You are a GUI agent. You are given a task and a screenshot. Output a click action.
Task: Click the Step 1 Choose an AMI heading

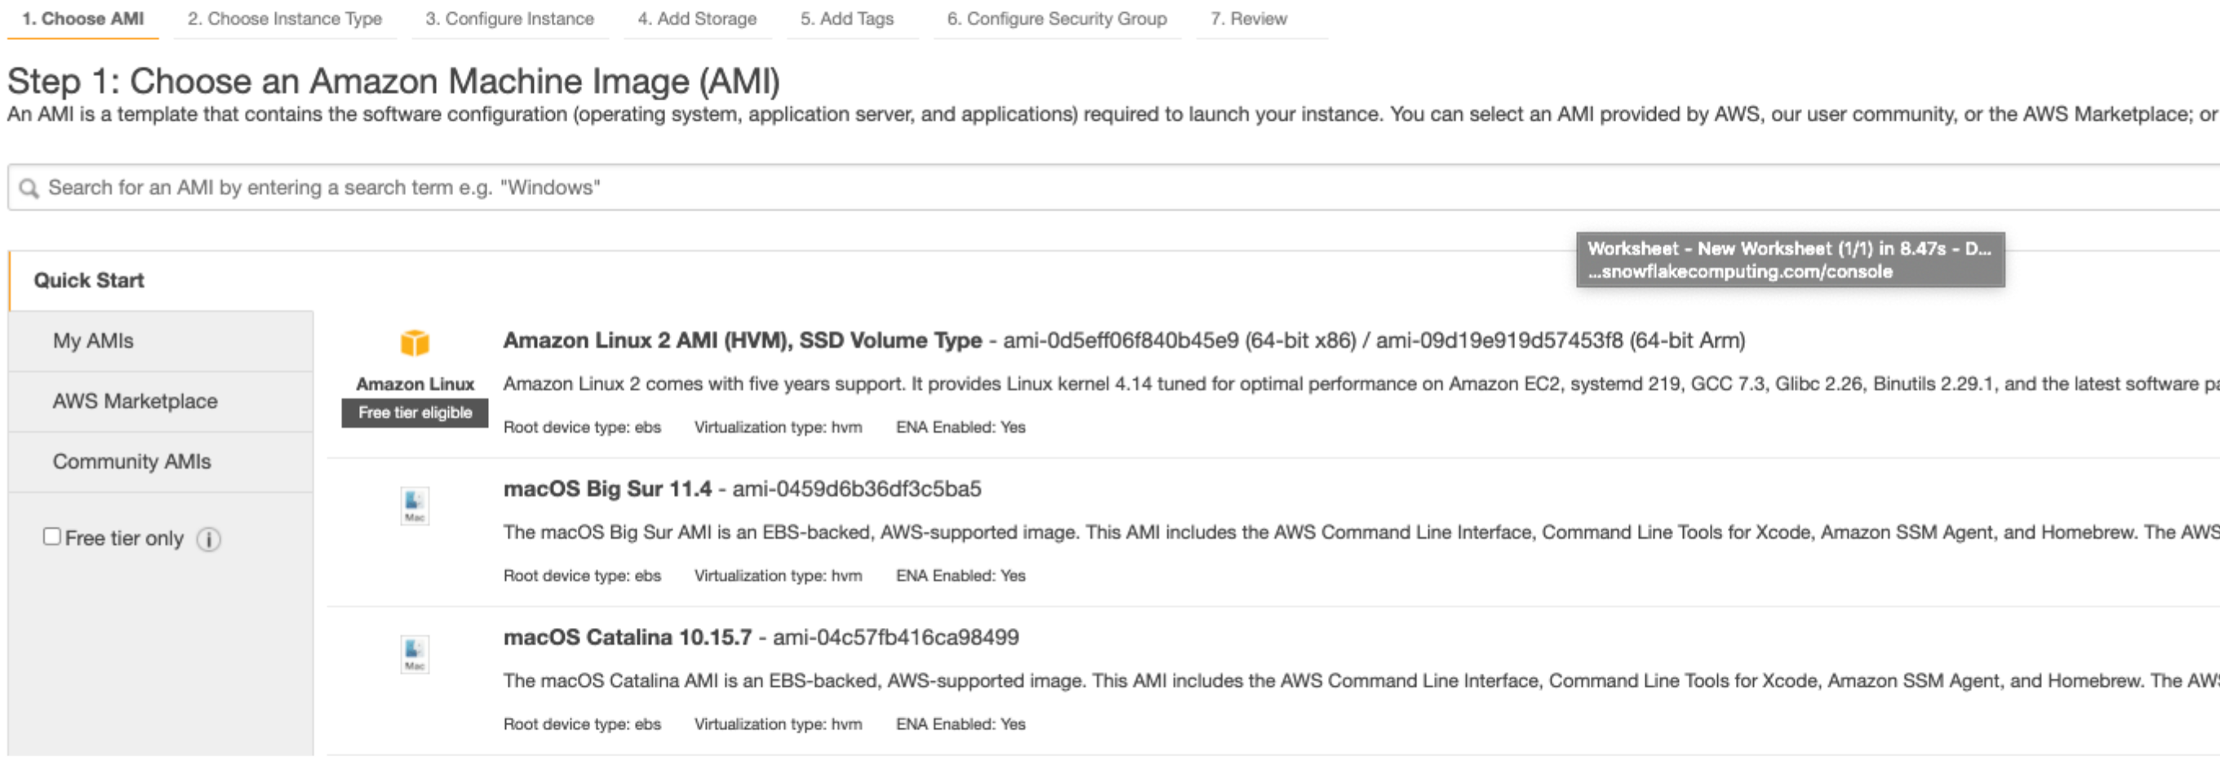(394, 82)
